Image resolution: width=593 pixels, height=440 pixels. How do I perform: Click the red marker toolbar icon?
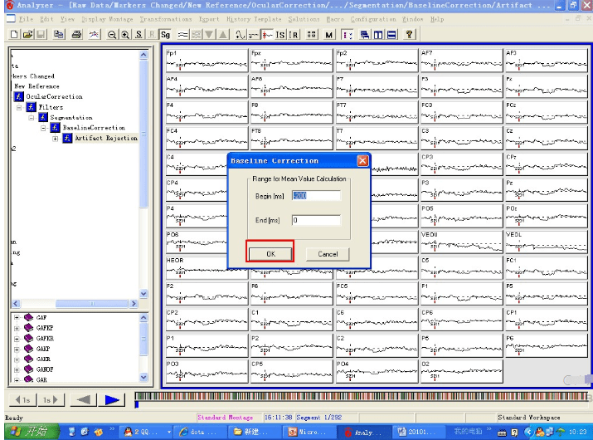tap(267, 35)
